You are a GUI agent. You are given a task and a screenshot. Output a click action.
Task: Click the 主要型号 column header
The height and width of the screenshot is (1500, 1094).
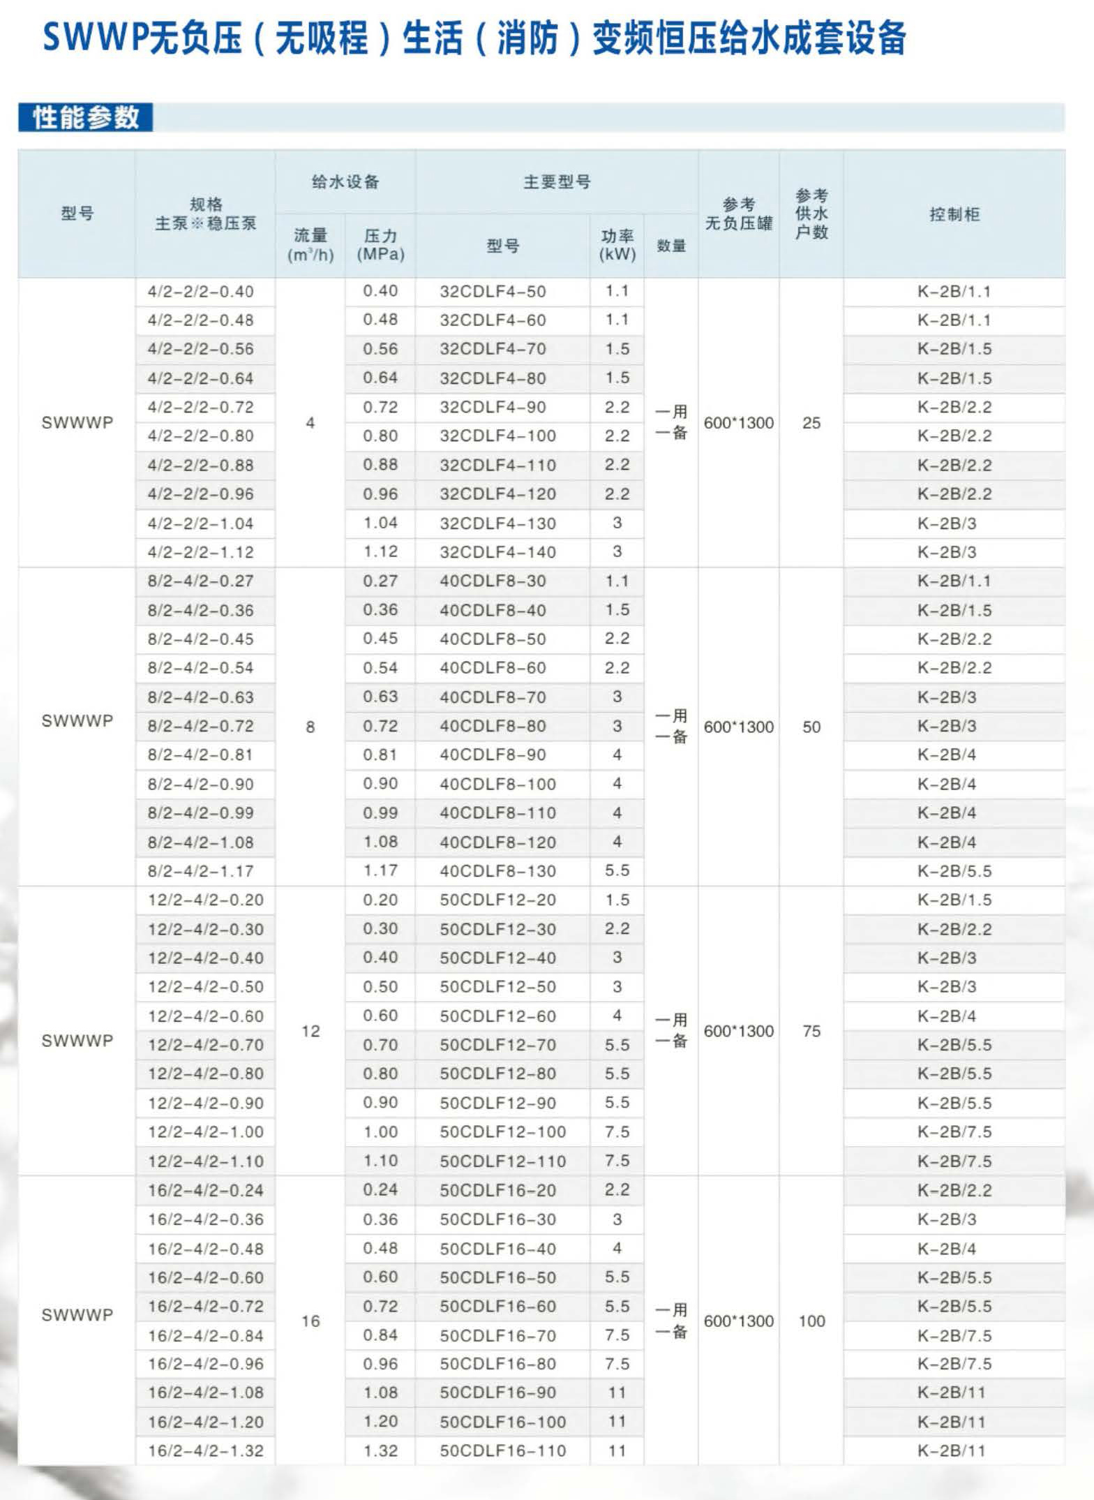click(x=557, y=182)
